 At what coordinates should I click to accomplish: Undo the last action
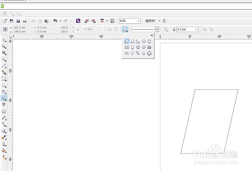coord(55,21)
